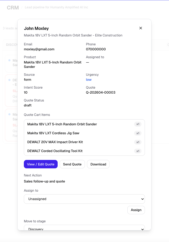
Task: Click the John Moxley dialog title
Action: pyautogui.click(x=36, y=28)
